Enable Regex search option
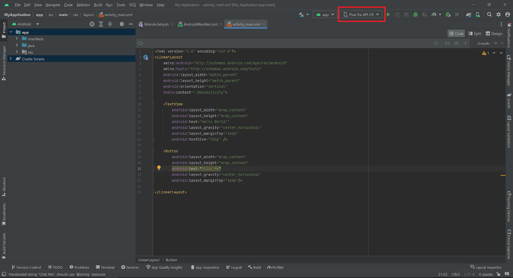This screenshot has height=278, width=513. tap(465, 43)
